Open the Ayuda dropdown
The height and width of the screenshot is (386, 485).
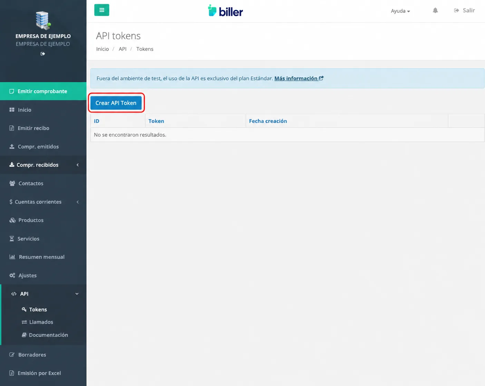(x=400, y=11)
